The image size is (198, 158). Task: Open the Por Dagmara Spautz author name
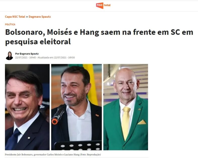(x=27, y=54)
